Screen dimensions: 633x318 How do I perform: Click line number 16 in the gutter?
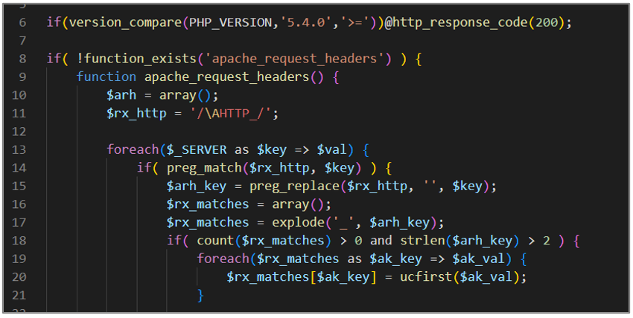point(19,204)
